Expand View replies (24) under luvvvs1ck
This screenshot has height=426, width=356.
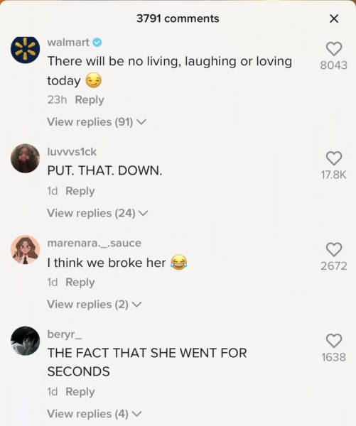coord(97,213)
